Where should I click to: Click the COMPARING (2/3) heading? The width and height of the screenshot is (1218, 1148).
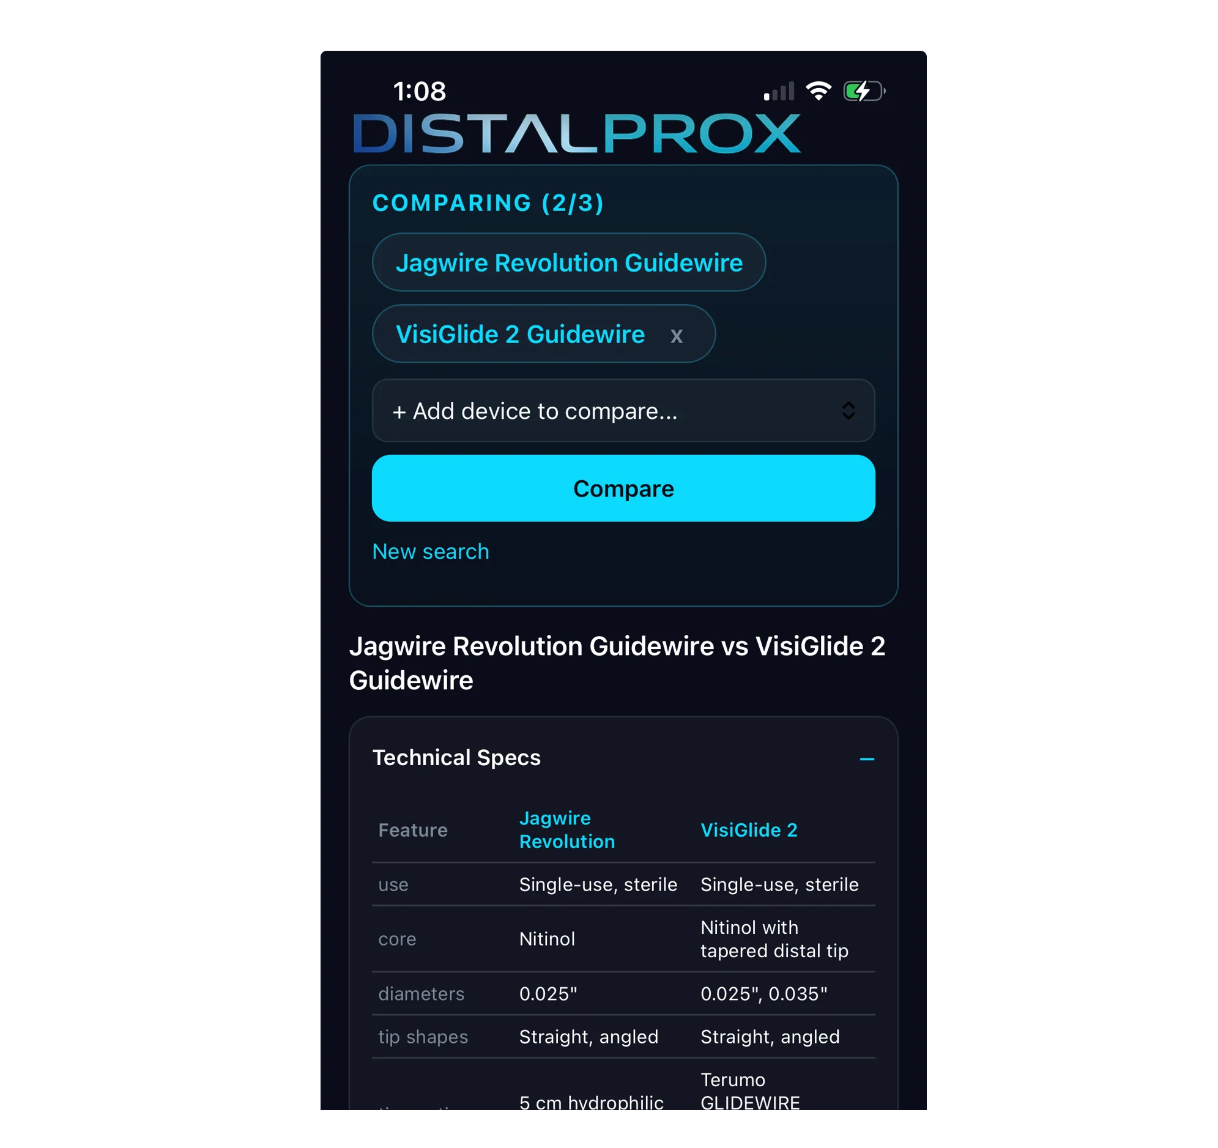[x=488, y=203]
